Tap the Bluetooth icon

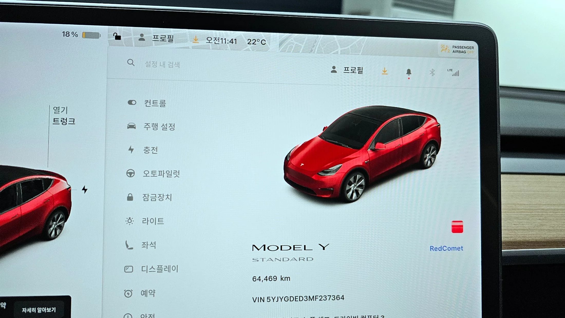pos(432,72)
